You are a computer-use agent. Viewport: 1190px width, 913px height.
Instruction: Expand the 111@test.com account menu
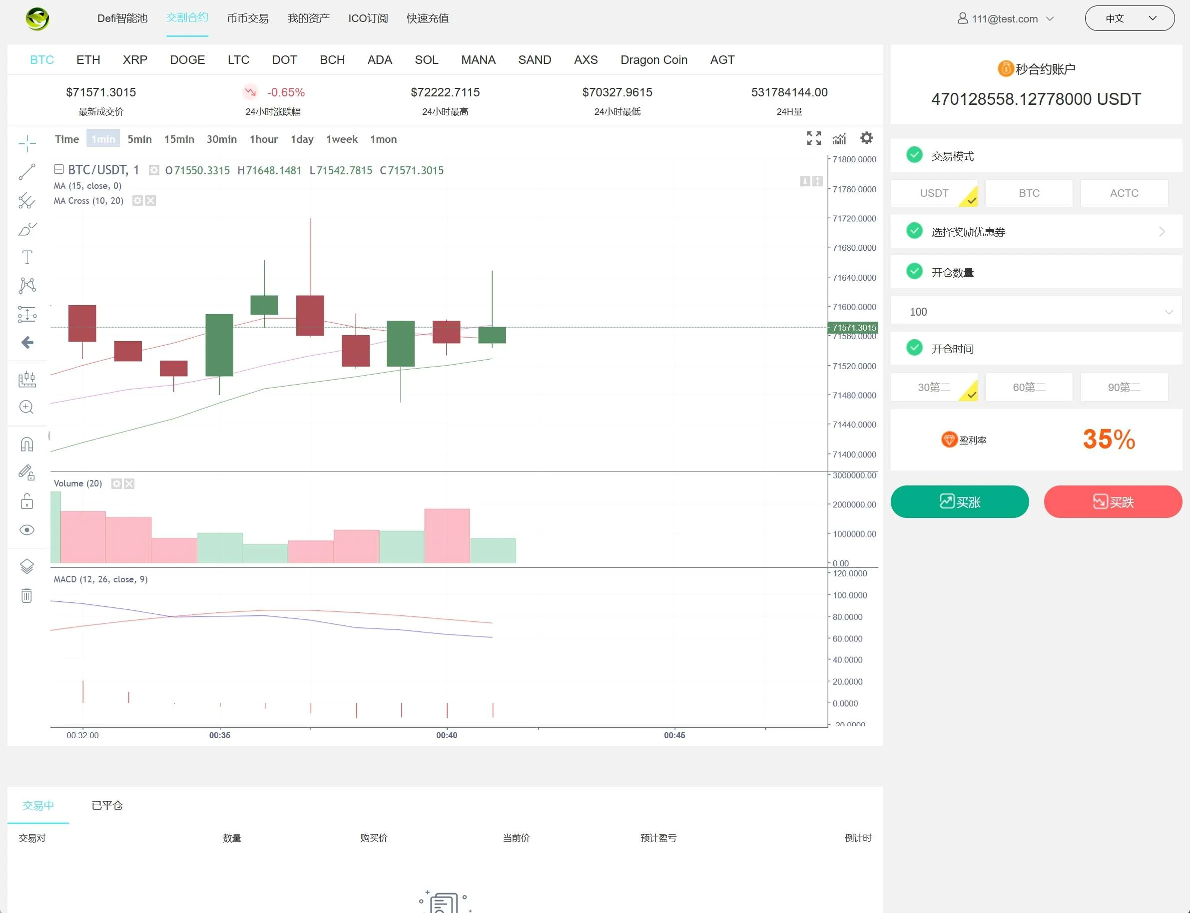coord(1005,18)
